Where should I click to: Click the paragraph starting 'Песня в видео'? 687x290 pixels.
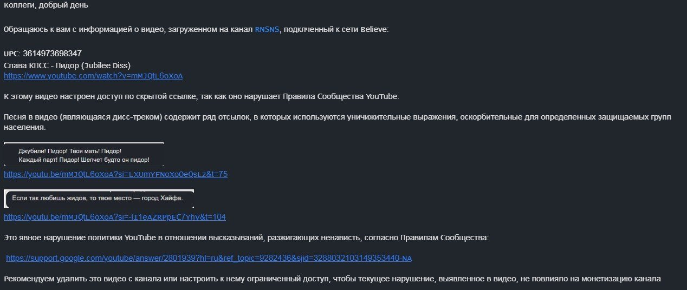click(338, 122)
